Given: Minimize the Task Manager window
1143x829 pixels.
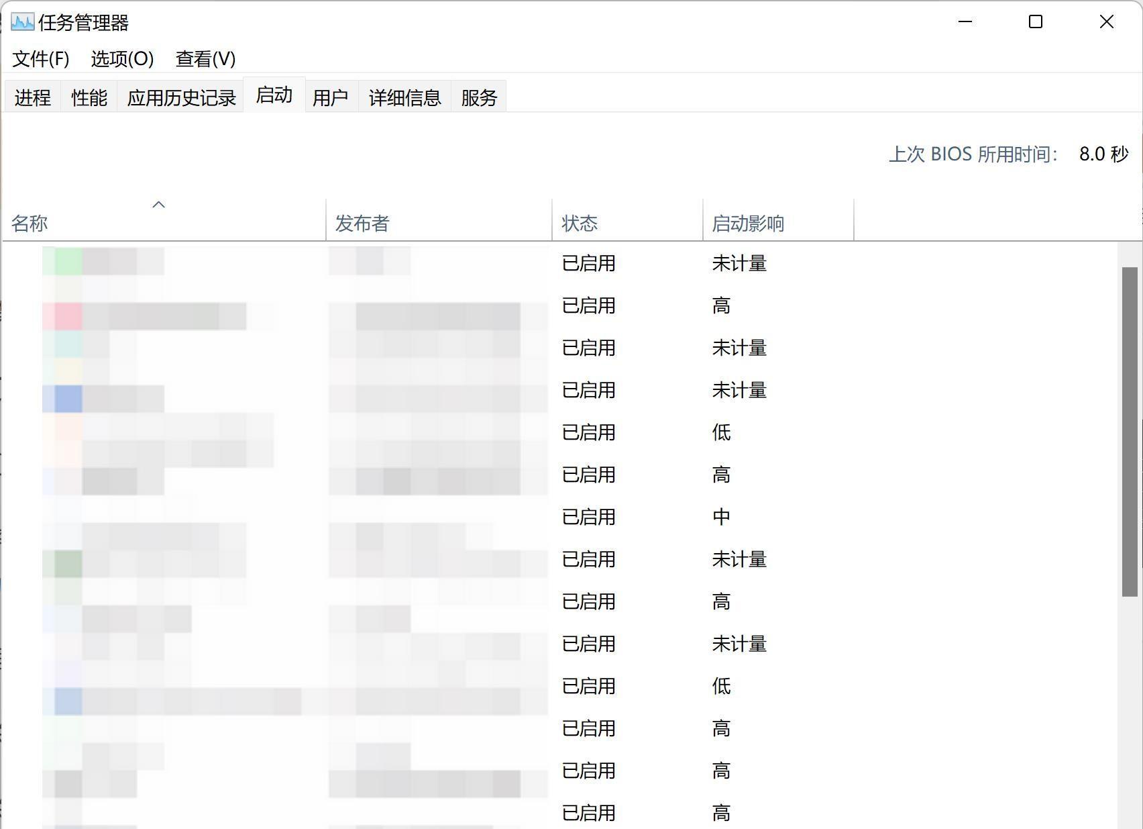Looking at the screenshot, I should 965,22.
